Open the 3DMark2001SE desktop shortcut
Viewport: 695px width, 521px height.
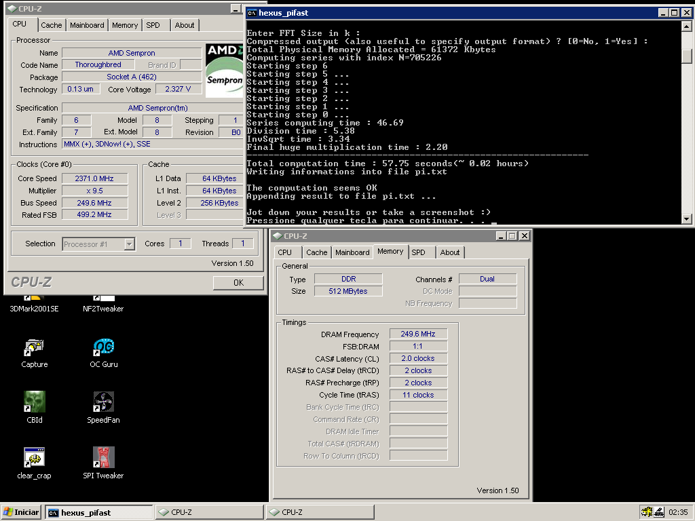[34, 305]
